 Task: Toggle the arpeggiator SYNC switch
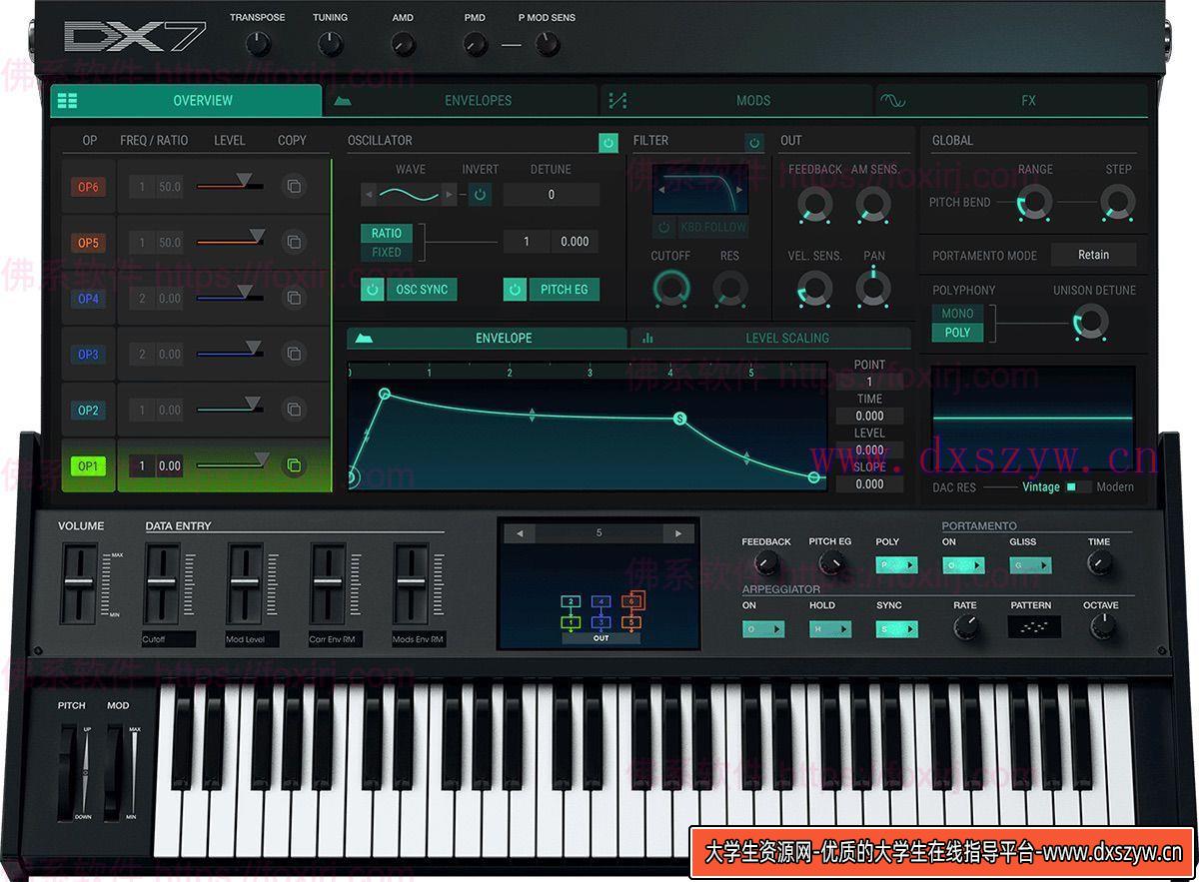point(897,629)
